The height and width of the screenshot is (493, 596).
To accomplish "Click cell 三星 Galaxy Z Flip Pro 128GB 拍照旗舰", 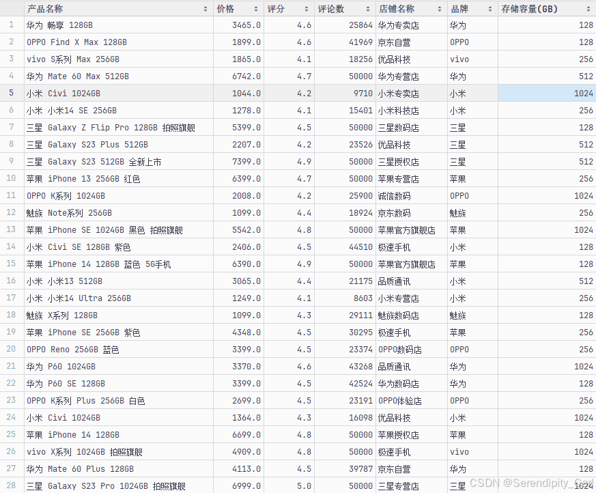I will pos(119,127).
